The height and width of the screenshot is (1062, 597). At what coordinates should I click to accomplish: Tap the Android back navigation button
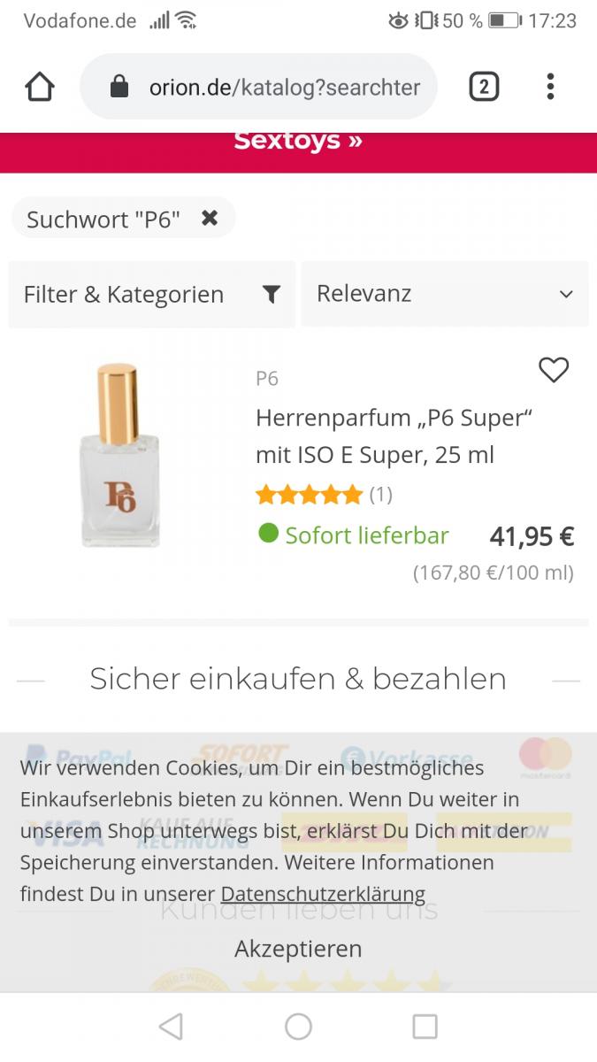click(x=171, y=1027)
